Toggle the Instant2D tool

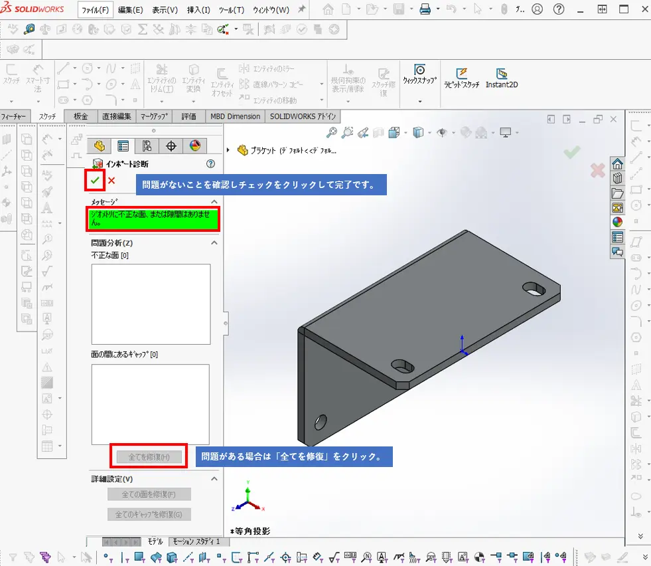(502, 78)
